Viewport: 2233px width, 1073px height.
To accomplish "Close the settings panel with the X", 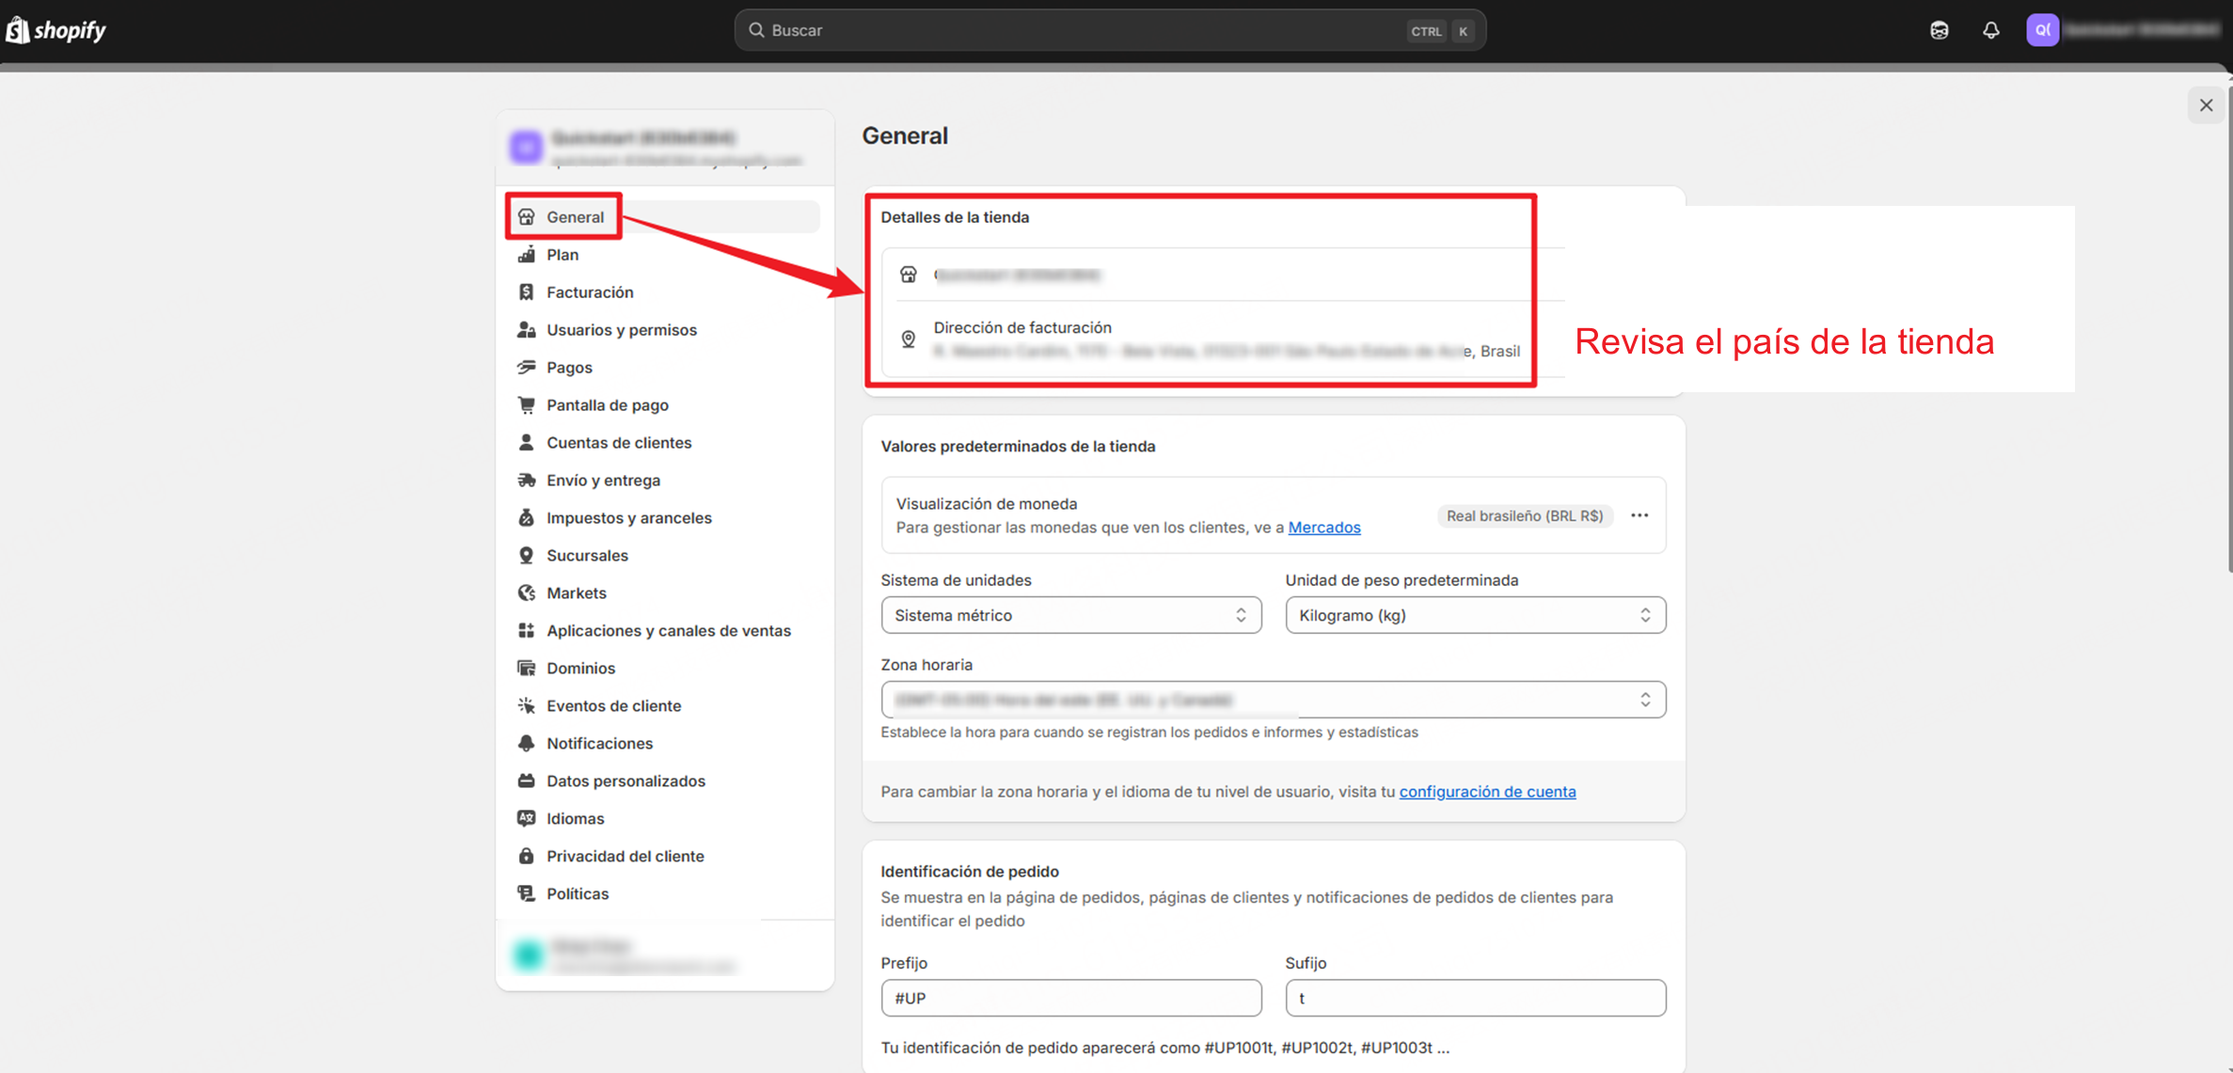I will 2206,105.
